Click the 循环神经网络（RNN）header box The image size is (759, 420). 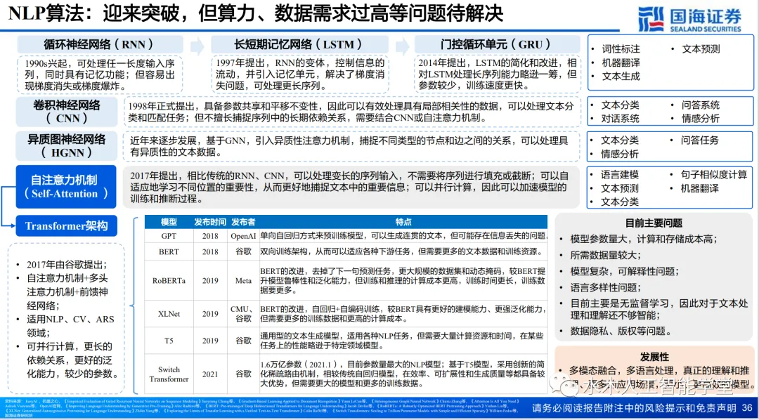(x=100, y=44)
